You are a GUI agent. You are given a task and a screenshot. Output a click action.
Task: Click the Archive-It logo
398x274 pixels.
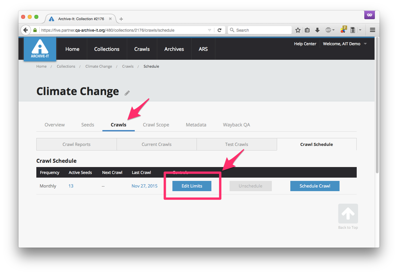click(x=40, y=49)
